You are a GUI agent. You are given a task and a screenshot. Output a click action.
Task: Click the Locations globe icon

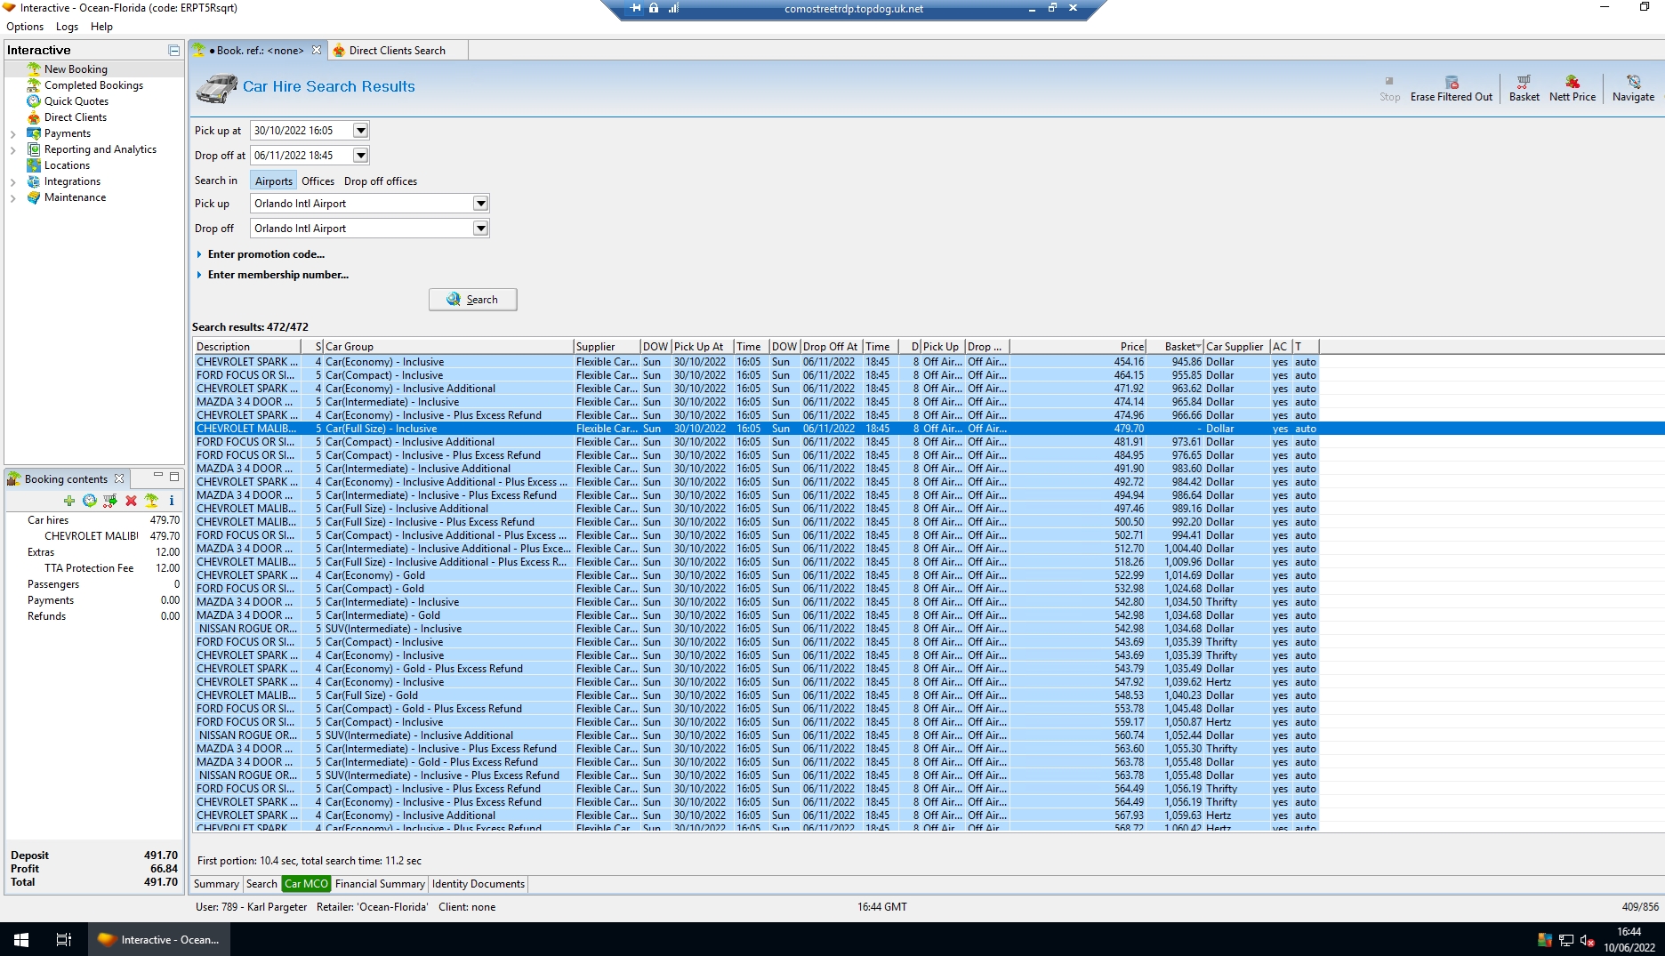[34, 165]
